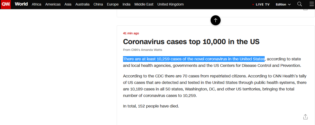
Task: Open the search magnifier icon
Action: pyautogui.click(x=299, y=4)
